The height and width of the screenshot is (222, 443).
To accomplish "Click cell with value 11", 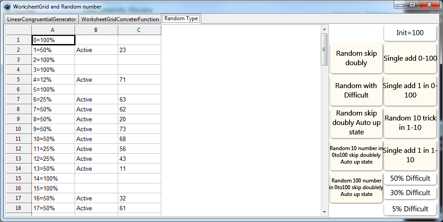I will pyautogui.click(x=139, y=169).
